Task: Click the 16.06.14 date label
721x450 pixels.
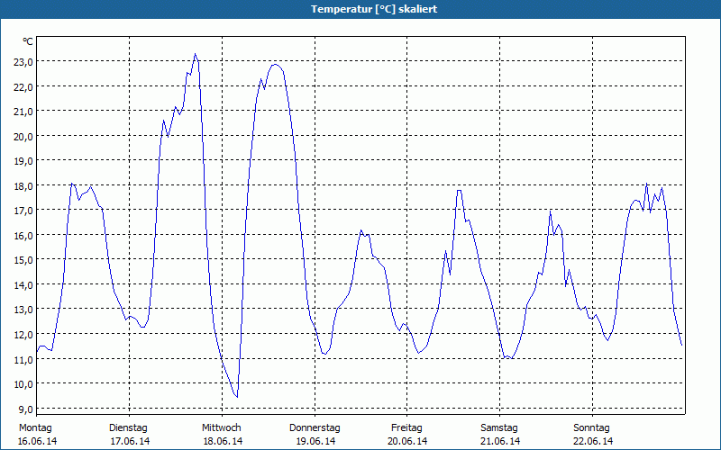Action: (37, 441)
